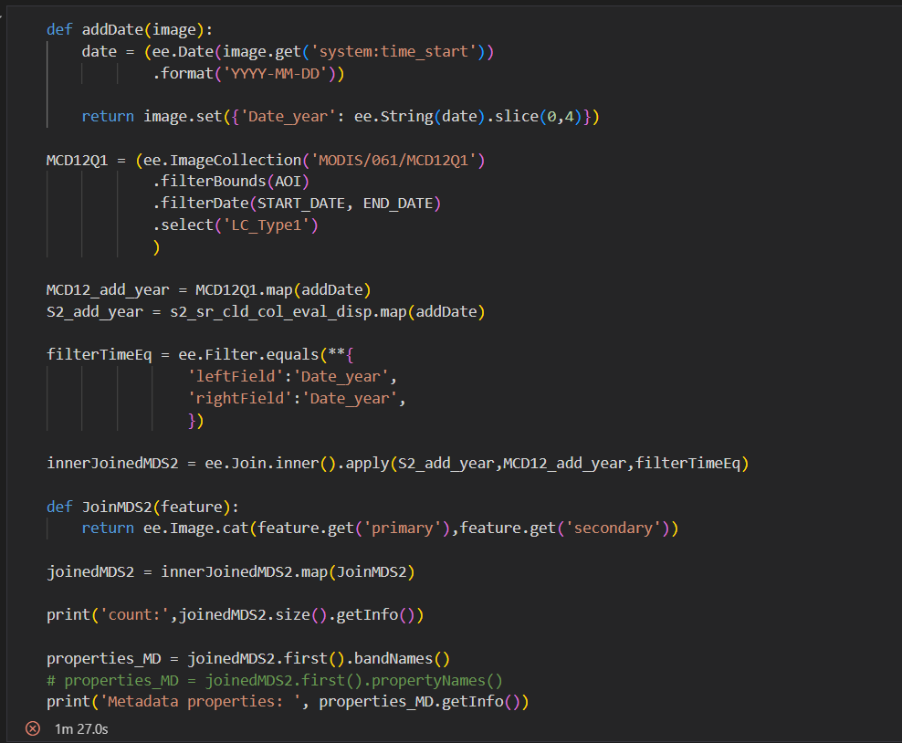Click the MCD12_add_year variable name
Image resolution: width=902 pixels, height=743 pixels.
pos(104,289)
